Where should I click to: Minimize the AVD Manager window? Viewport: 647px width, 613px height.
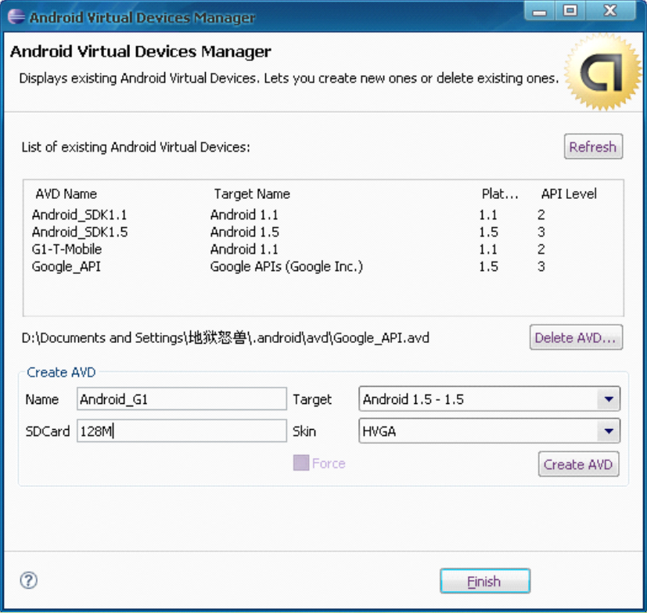click(x=539, y=11)
